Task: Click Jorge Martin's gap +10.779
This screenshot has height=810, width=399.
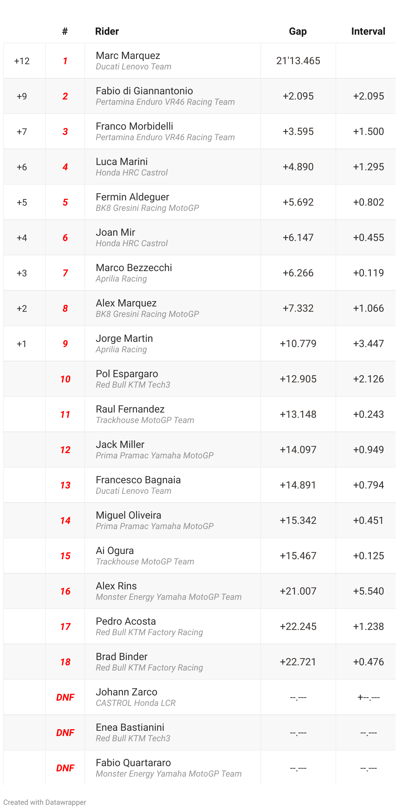Action: [x=298, y=344]
